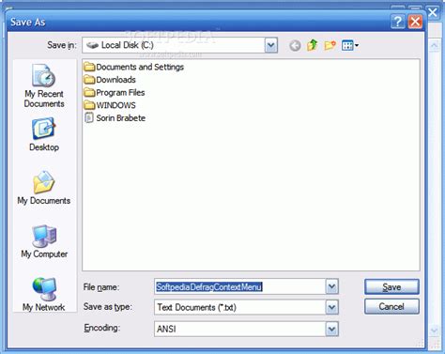
Task: Go to Desktop in places bar
Action: 44,134
